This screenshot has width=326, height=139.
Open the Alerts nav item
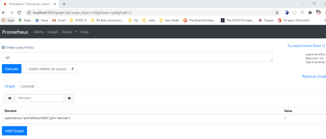39,32
